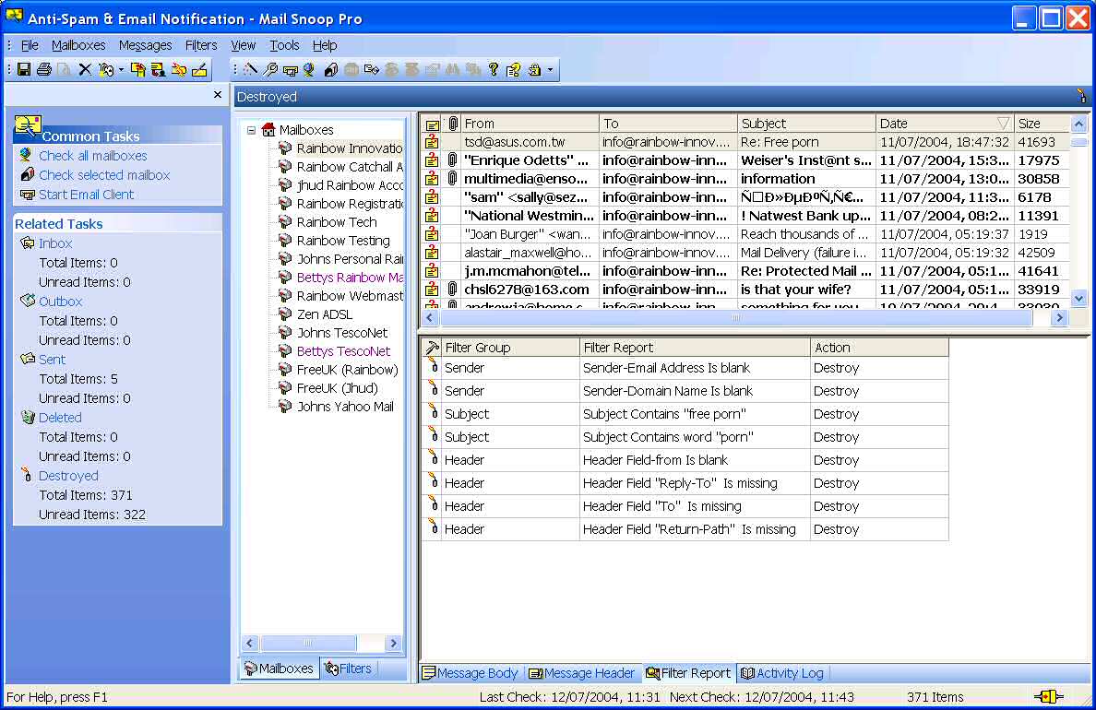Select message with subject 'is that your wife?'
The image size is (1096, 710).
(x=745, y=290)
